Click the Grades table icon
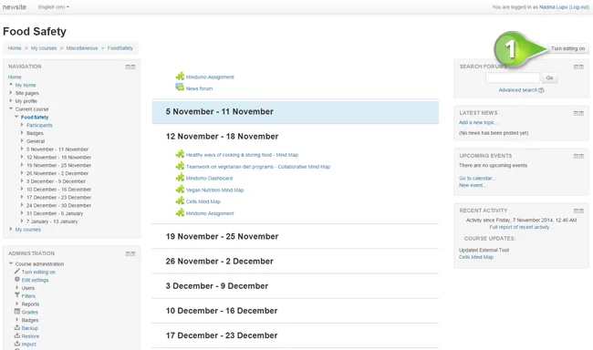 17,312
